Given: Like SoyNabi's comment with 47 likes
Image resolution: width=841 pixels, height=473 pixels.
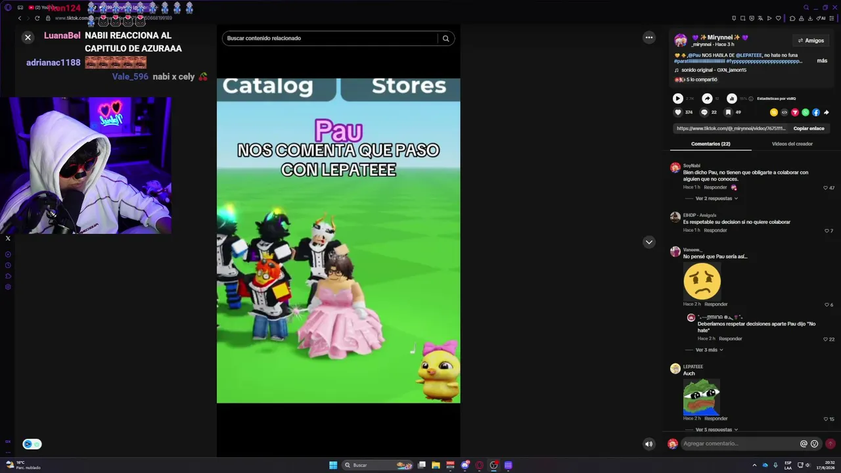Looking at the screenshot, I should tap(826, 188).
